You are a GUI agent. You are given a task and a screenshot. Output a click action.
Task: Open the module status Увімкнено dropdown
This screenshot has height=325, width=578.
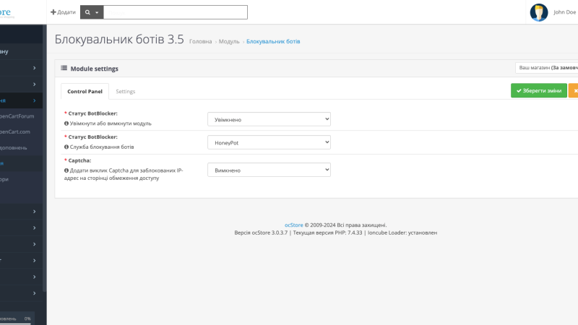269,119
